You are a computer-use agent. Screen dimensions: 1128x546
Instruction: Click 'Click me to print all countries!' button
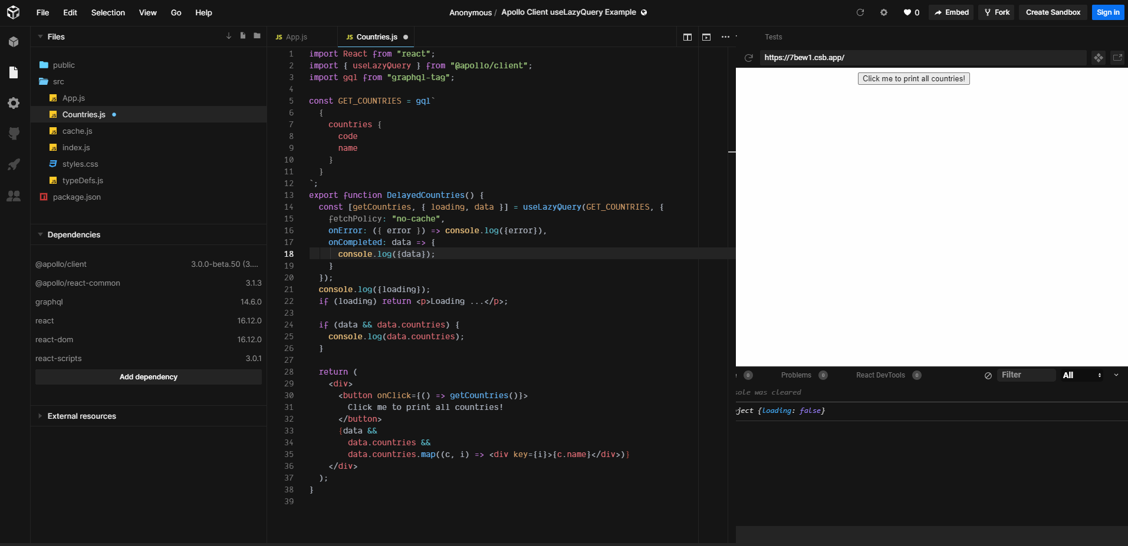point(913,78)
